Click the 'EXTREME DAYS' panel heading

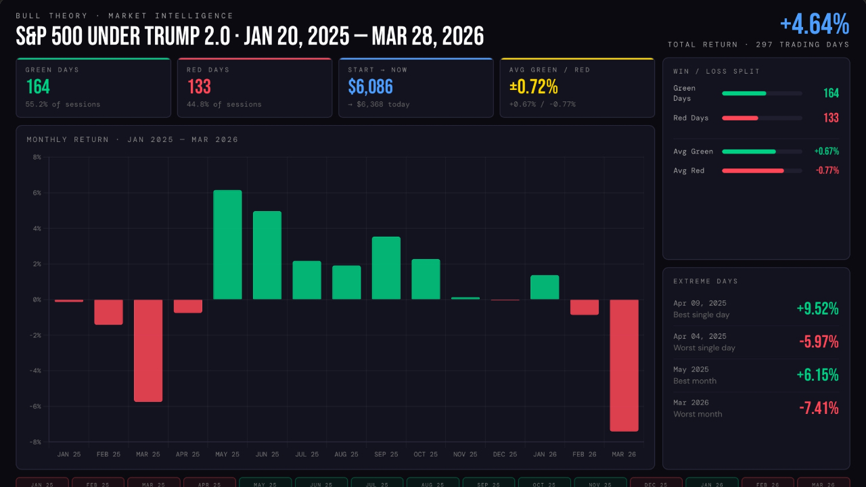(x=706, y=281)
